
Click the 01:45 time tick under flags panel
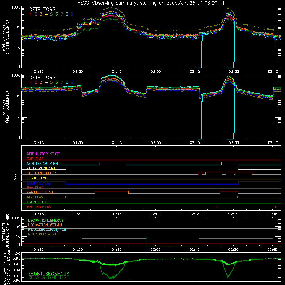[117, 214]
